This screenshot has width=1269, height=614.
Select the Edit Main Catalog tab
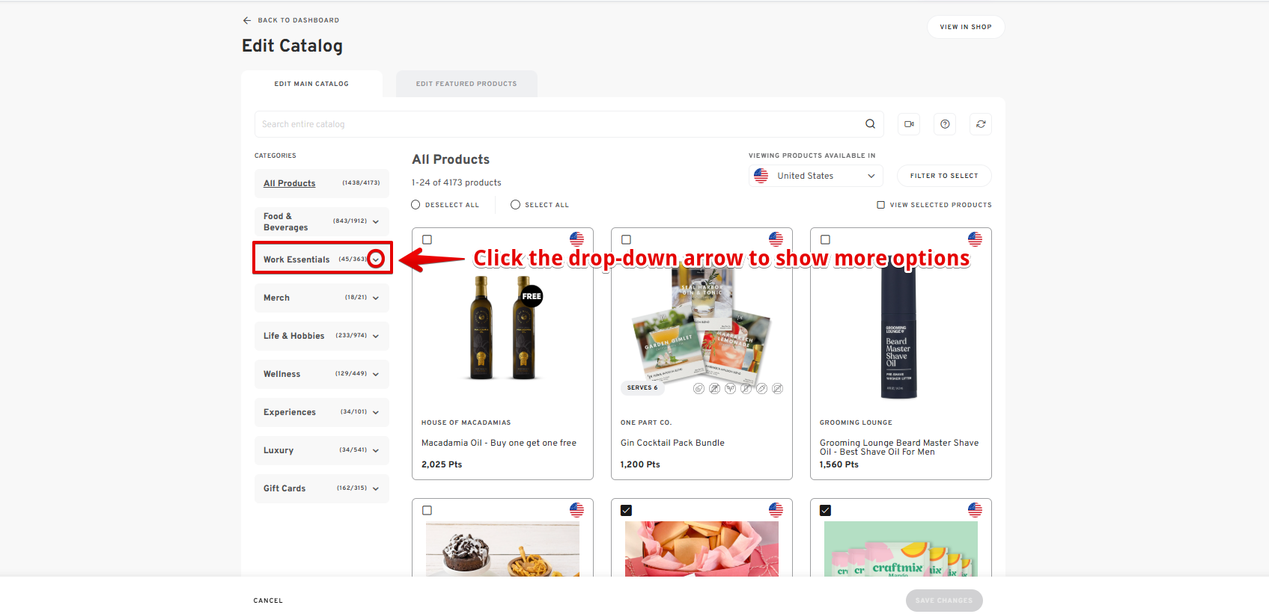point(311,84)
